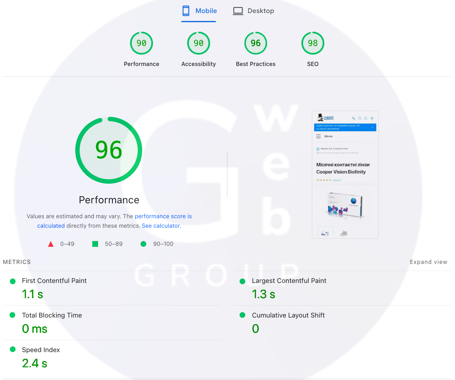Jump to the Best Practices score gauge
This screenshot has width=455, height=380.
256,43
